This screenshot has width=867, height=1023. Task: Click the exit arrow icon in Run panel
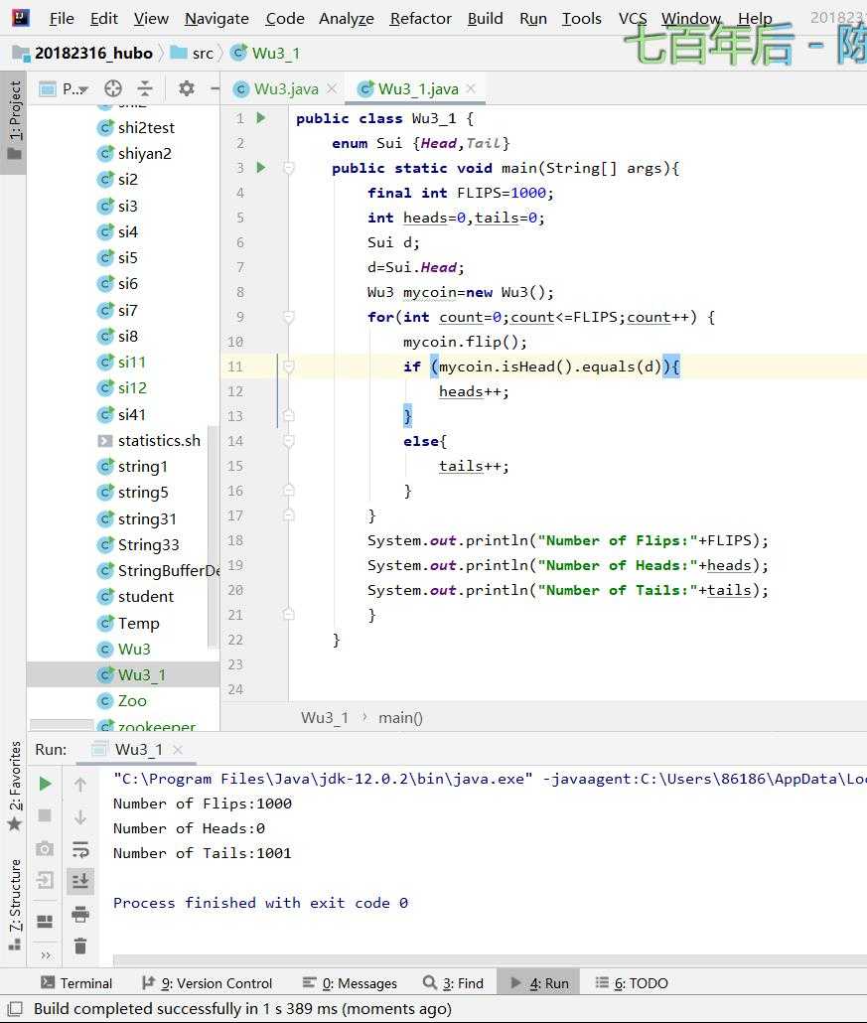click(x=45, y=881)
